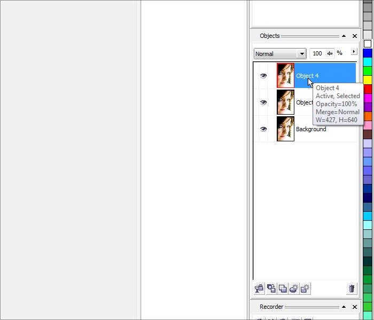Click the New Lens button icon

point(294,289)
